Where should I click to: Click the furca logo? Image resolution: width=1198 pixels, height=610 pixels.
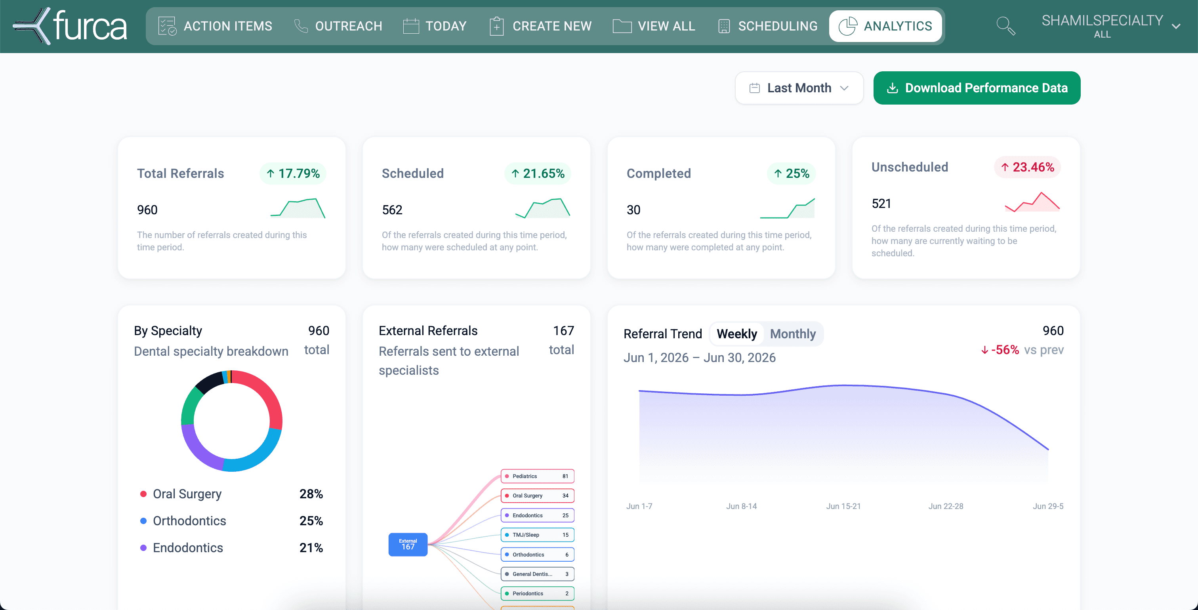point(70,26)
